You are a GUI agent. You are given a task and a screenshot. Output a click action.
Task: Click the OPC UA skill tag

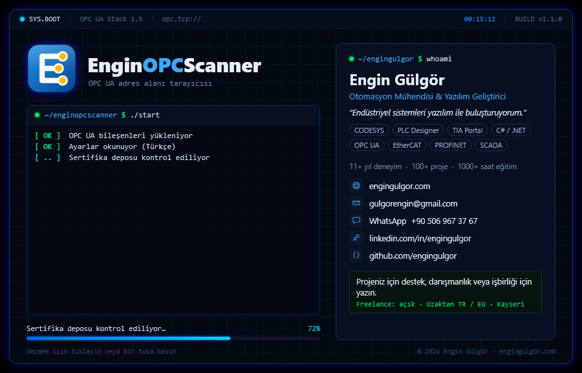[x=367, y=145]
